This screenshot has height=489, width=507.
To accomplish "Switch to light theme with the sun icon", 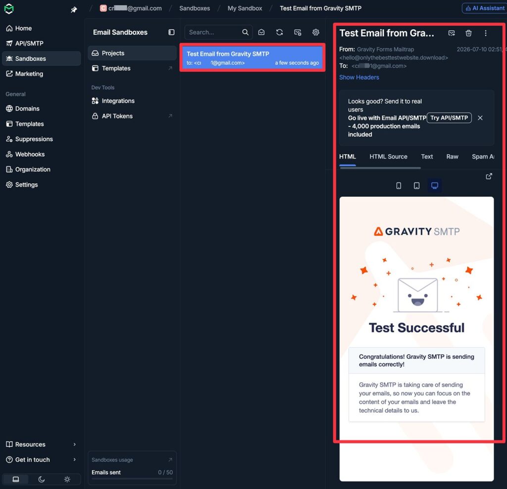I will pyautogui.click(x=67, y=479).
